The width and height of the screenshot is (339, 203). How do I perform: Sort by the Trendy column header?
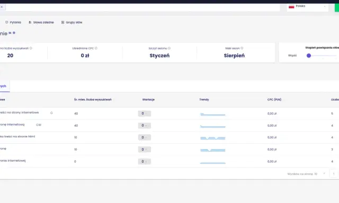coord(204,99)
